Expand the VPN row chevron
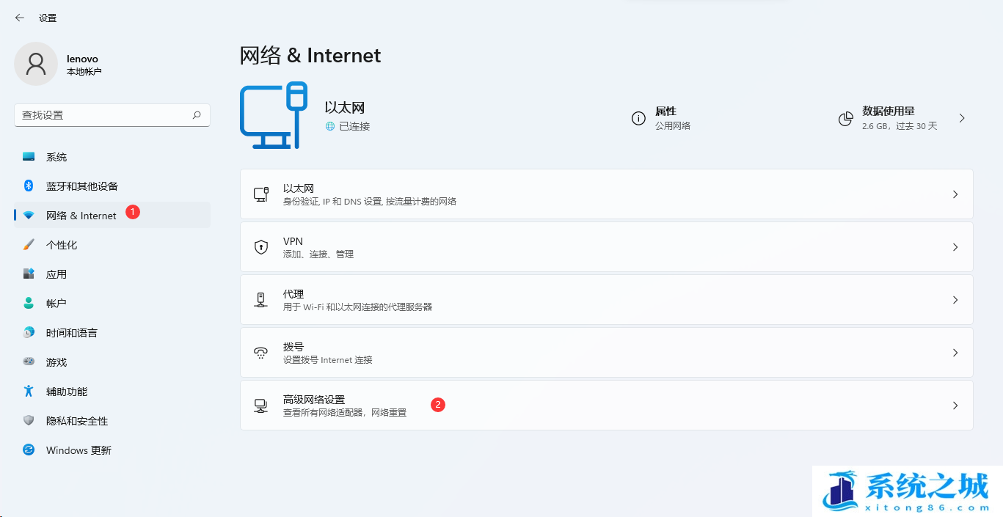 coord(955,247)
